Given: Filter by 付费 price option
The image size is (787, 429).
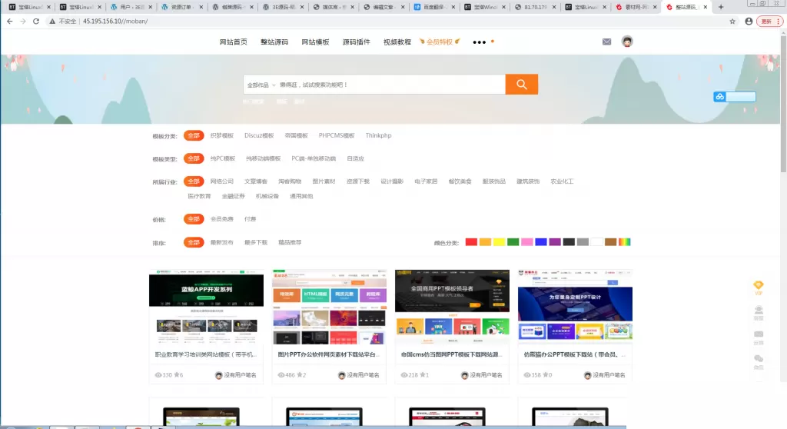Looking at the screenshot, I should (250, 219).
